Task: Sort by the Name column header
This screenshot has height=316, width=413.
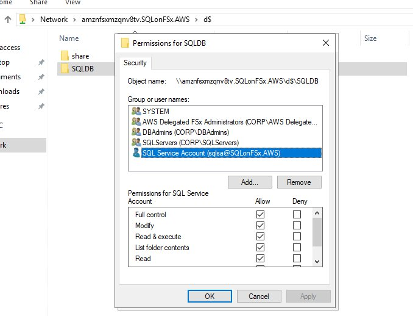Action: (69, 38)
